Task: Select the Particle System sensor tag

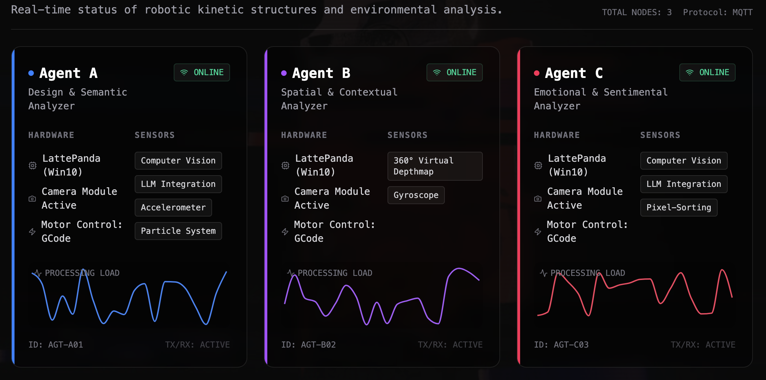Action: point(178,231)
